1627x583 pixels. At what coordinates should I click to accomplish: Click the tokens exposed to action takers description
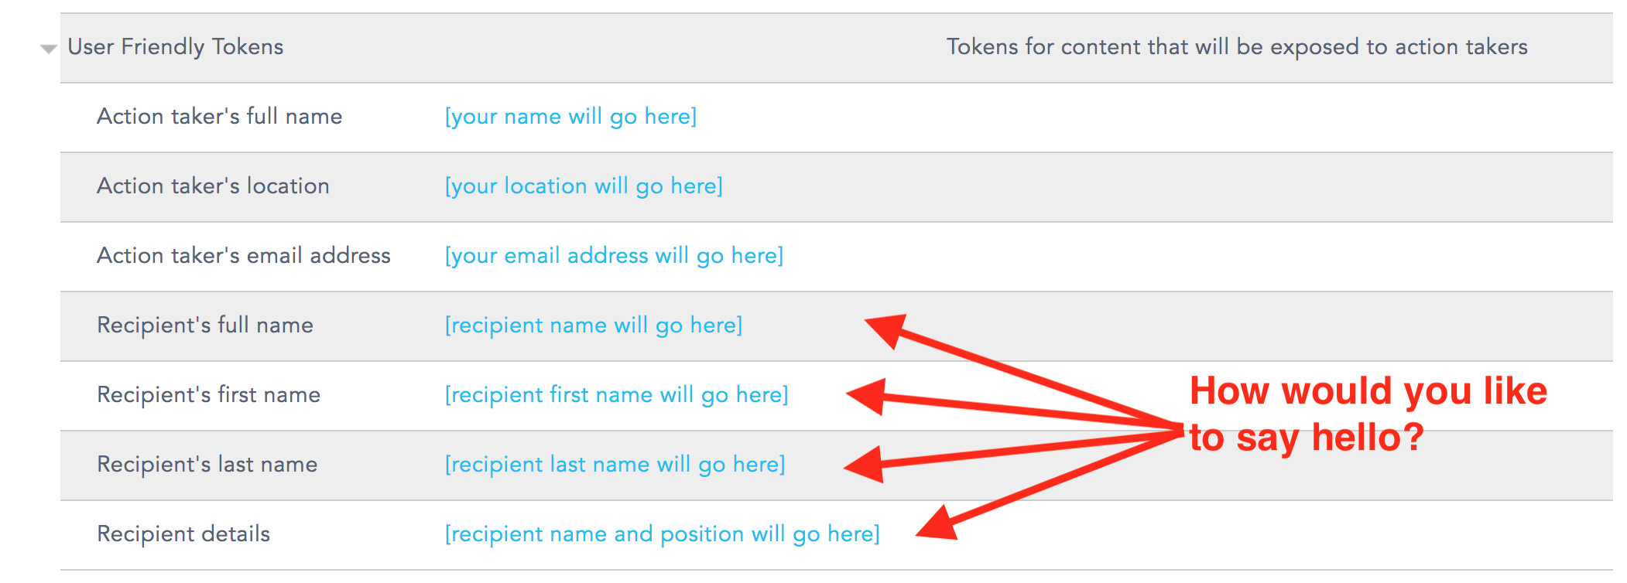[1237, 47]
